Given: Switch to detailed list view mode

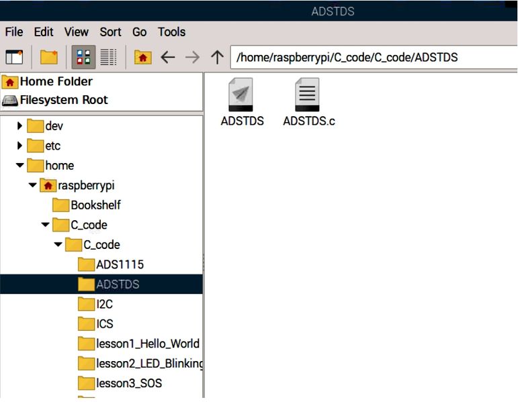Looking at the screenshot, I should point(108,58).
